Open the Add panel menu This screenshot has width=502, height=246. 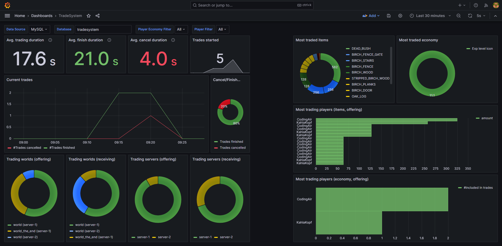pos(371,16)
